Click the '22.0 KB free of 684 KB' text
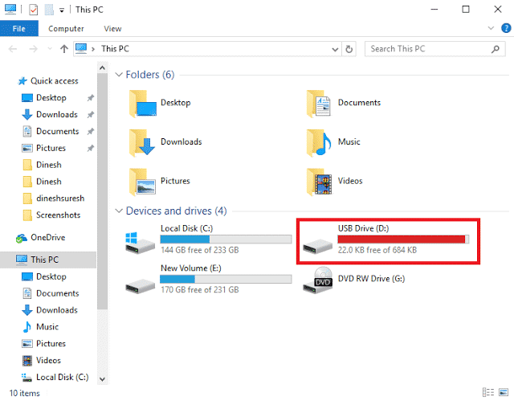The width and height of the screenshot is (514, 401). (x=377, y=250)
